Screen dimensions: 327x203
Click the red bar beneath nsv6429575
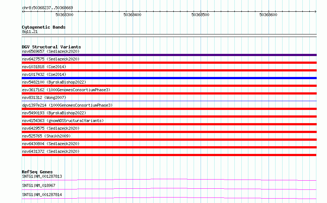pyautogui.click(x=169, y=132)
